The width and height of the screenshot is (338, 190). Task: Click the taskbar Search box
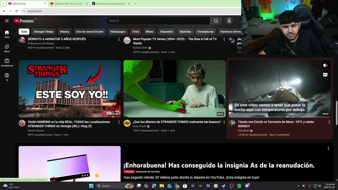[x=115, y=186]
